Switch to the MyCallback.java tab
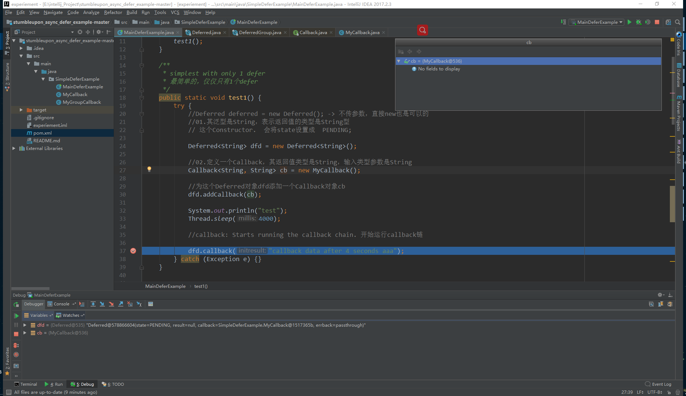This screenshot has width=686, height=396. [x=362, y=32]
